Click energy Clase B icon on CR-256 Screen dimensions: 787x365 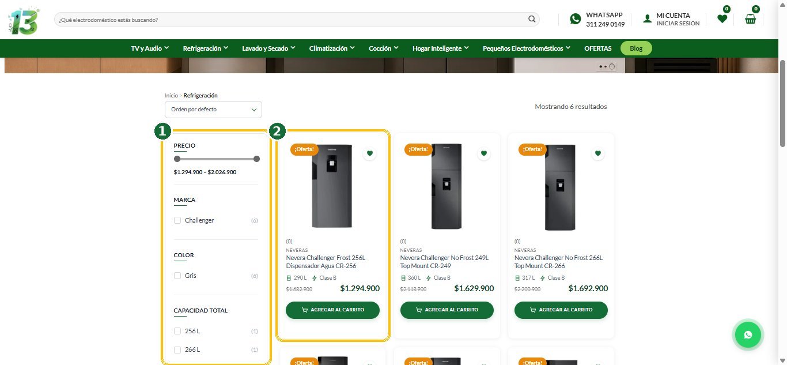point(314,278)
